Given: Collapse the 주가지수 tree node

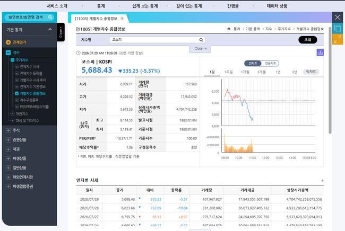Looking at the screenshot, I should tap(13, 60).
